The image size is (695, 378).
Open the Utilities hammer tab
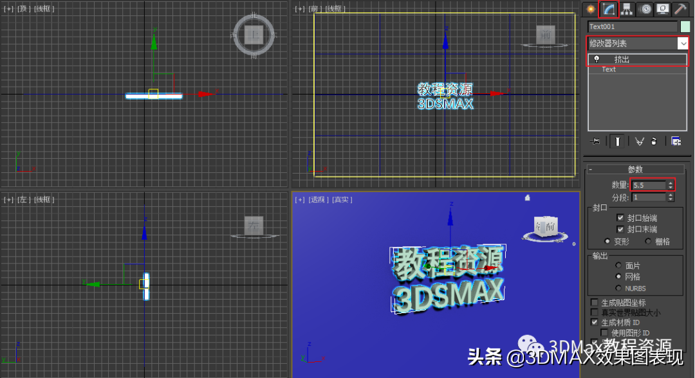(680, 9)
